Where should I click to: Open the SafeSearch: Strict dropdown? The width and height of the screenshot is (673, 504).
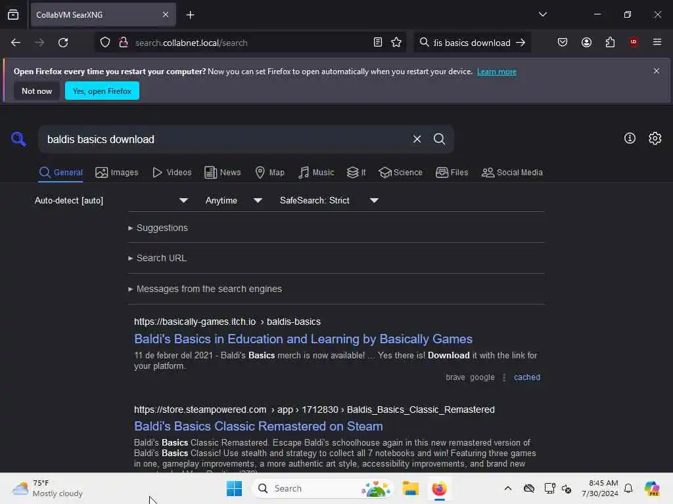329,201
